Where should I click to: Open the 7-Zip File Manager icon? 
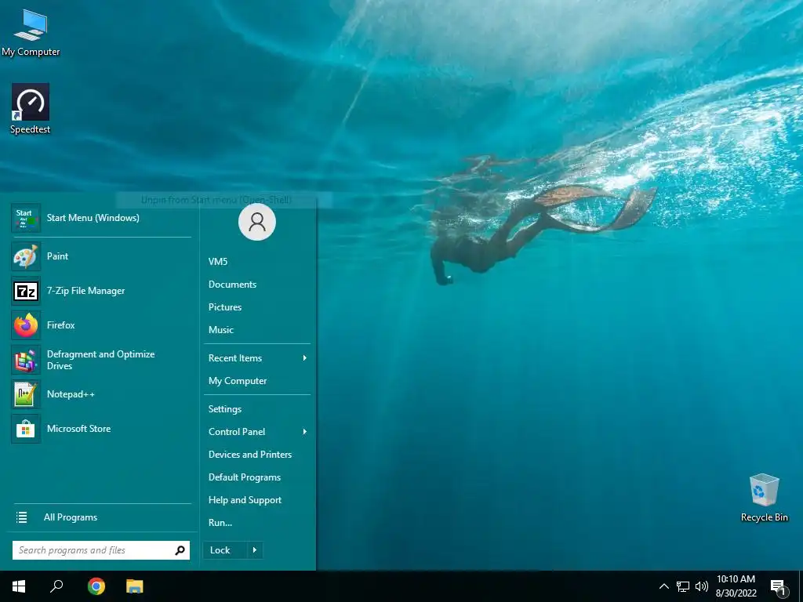(x=26, y=291)
